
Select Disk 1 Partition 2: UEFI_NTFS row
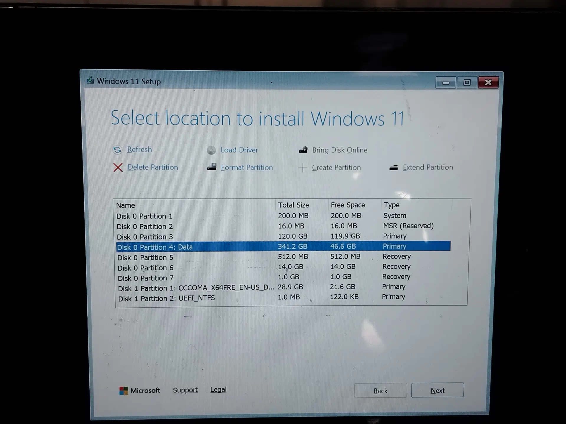[283, 298]
